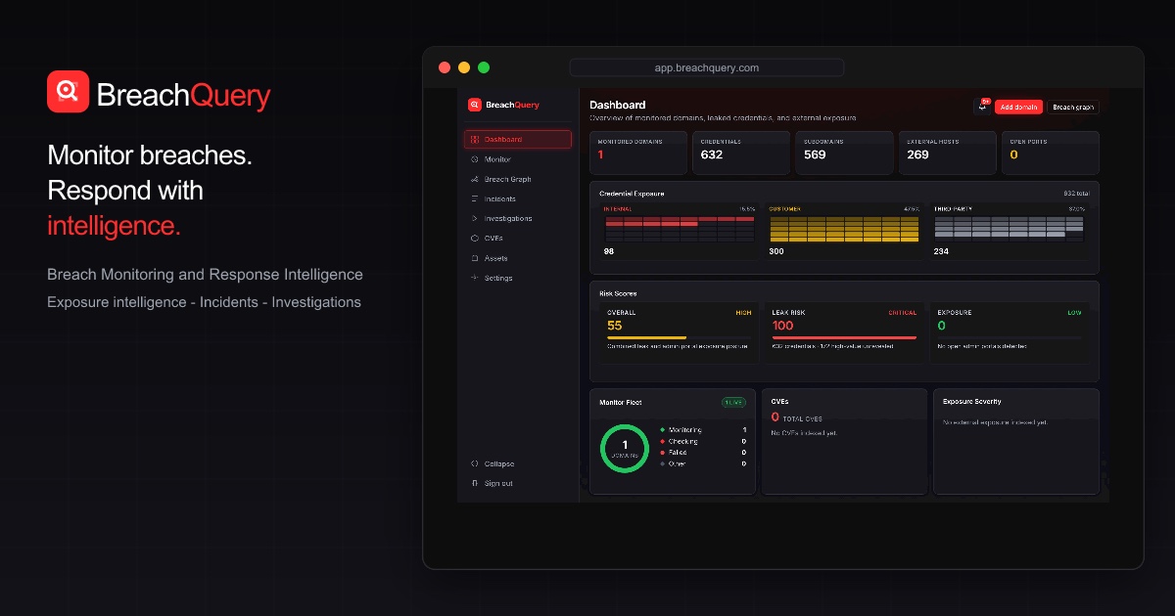The height and width of the screenshot is (616, 1175).
Task: Select the Incidents list icon
Action: click(475, 198)
